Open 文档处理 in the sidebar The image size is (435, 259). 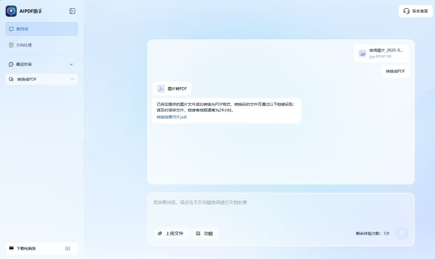click(x=42, y=45)
